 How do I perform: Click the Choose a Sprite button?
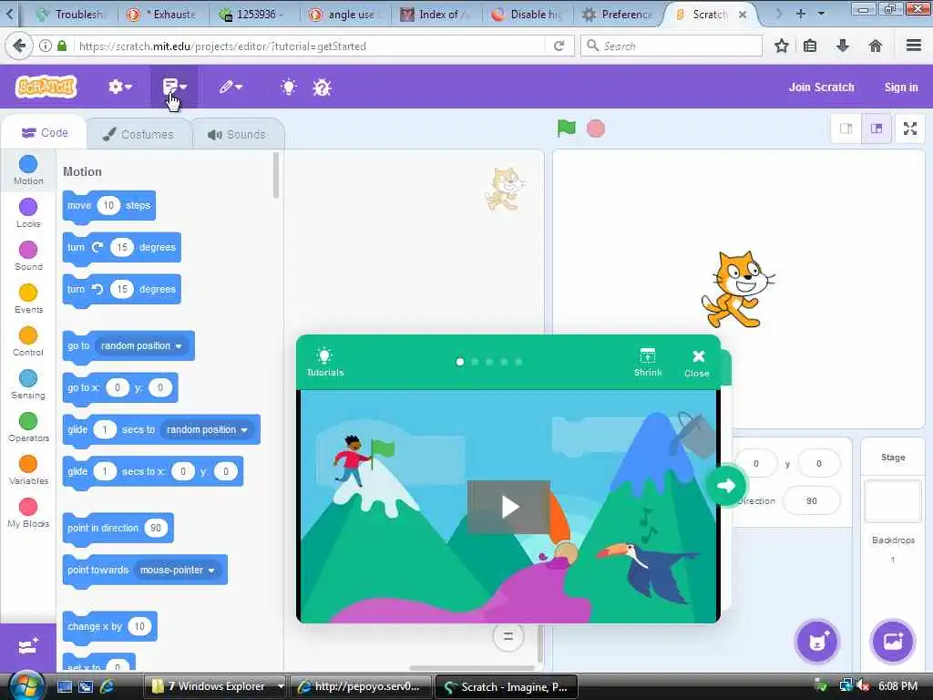tap(817, 642)
